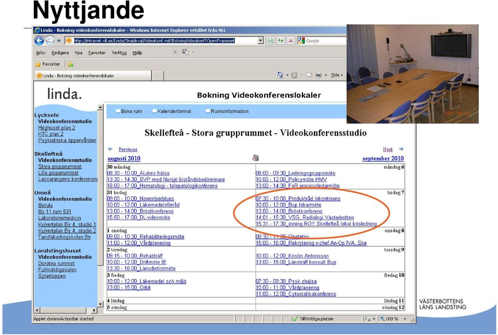Click the Home page icon
Image resolution: width=498 pixels, height=335 pixels.
click(280, 75)
